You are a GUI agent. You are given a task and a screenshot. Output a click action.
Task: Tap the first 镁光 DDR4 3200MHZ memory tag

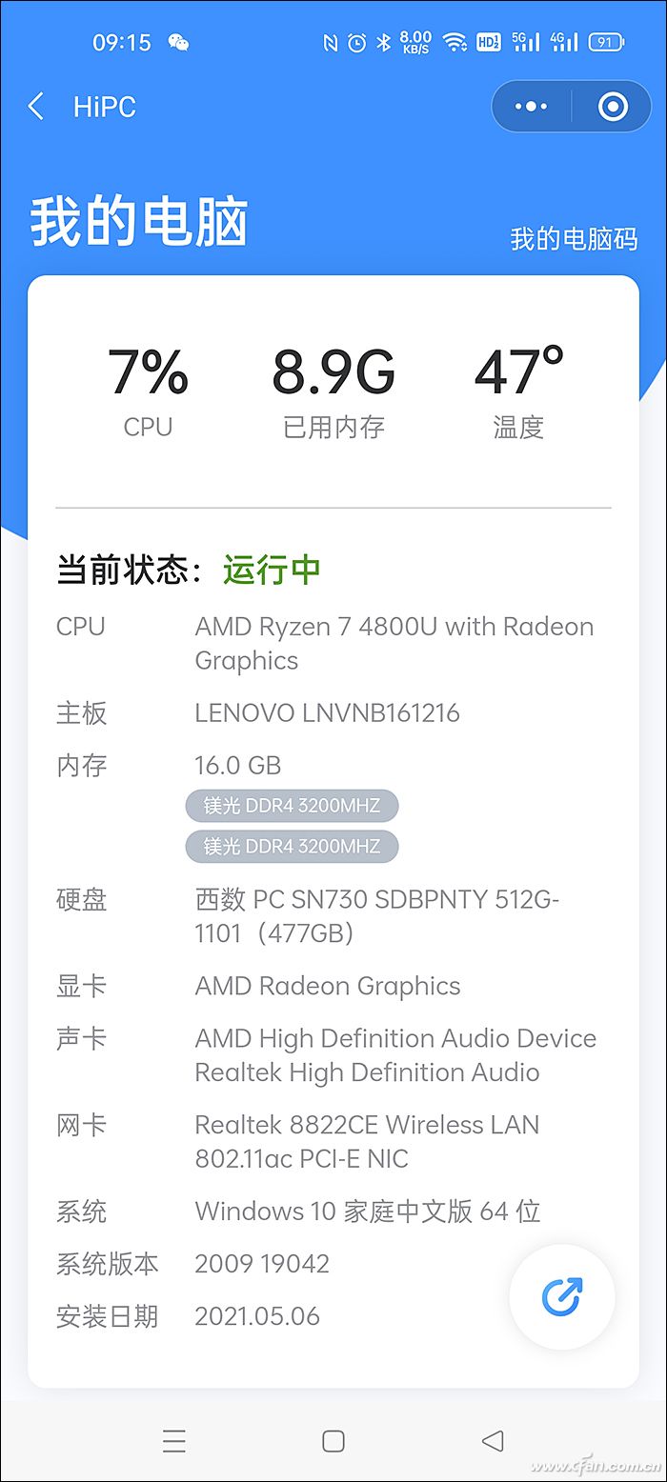[x=292, y=805]
